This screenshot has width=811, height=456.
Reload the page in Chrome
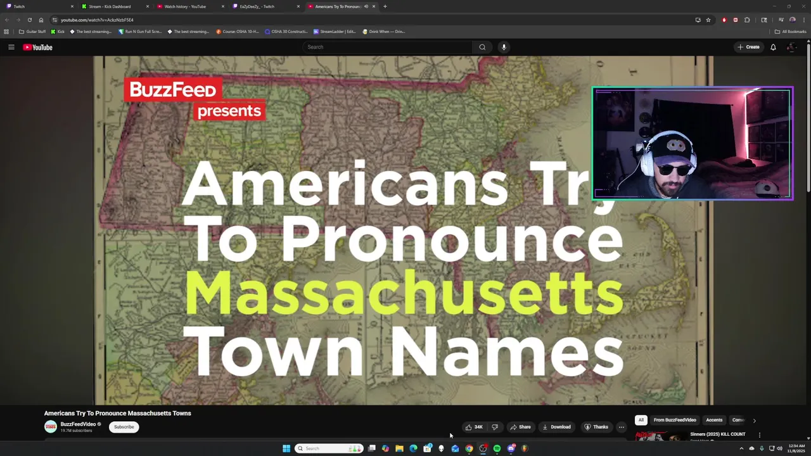[x=29, y=20]
